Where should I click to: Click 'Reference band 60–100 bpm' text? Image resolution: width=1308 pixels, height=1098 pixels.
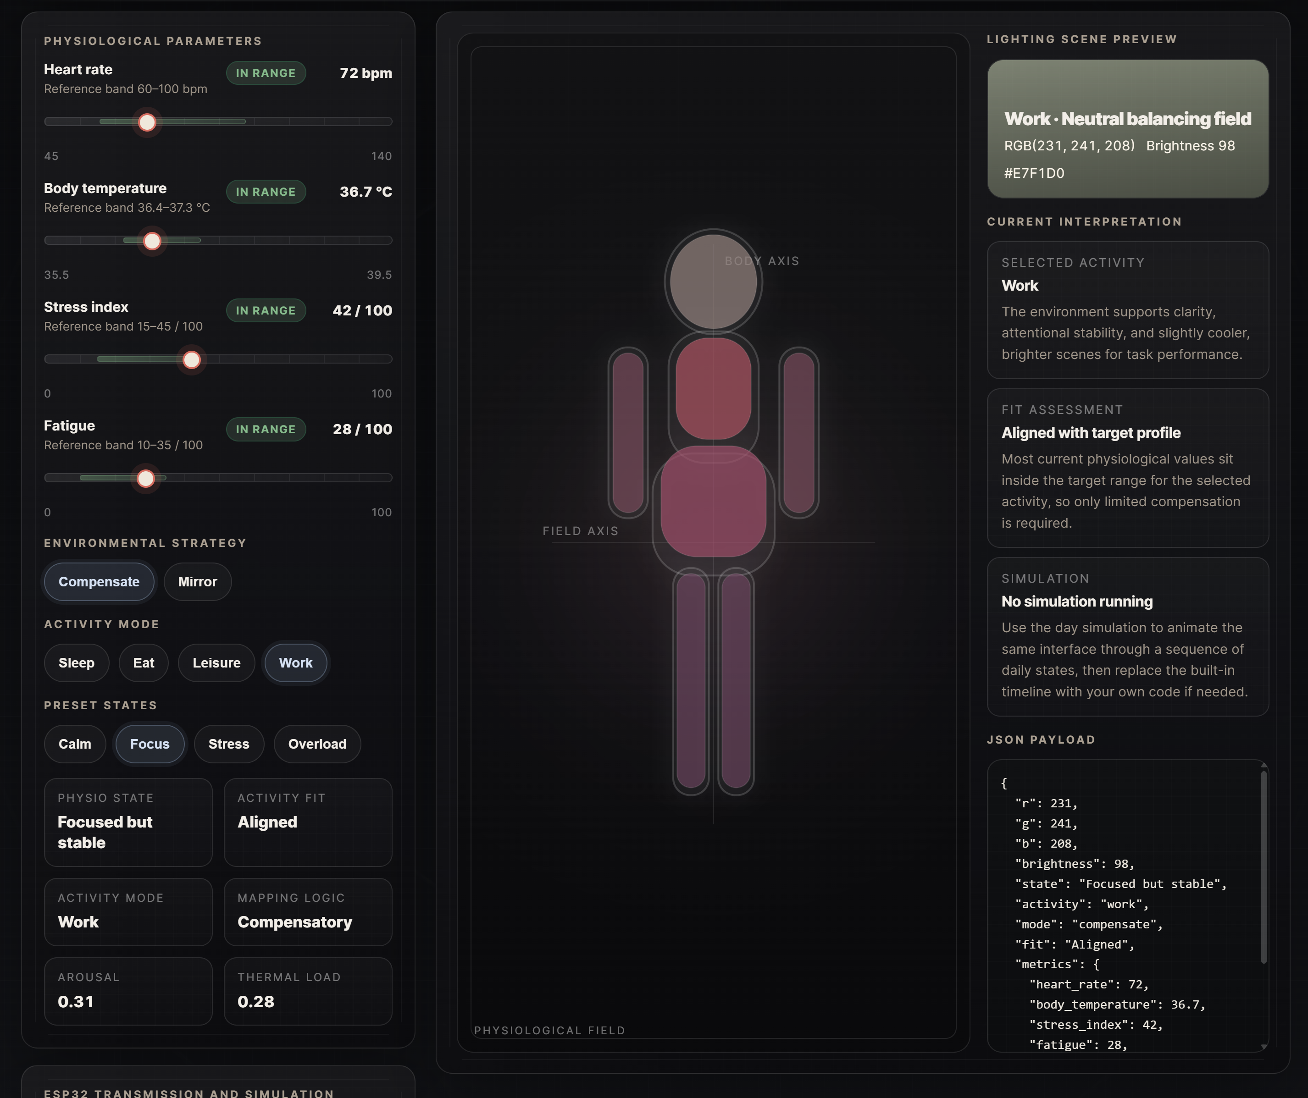[x=126, y=89]
